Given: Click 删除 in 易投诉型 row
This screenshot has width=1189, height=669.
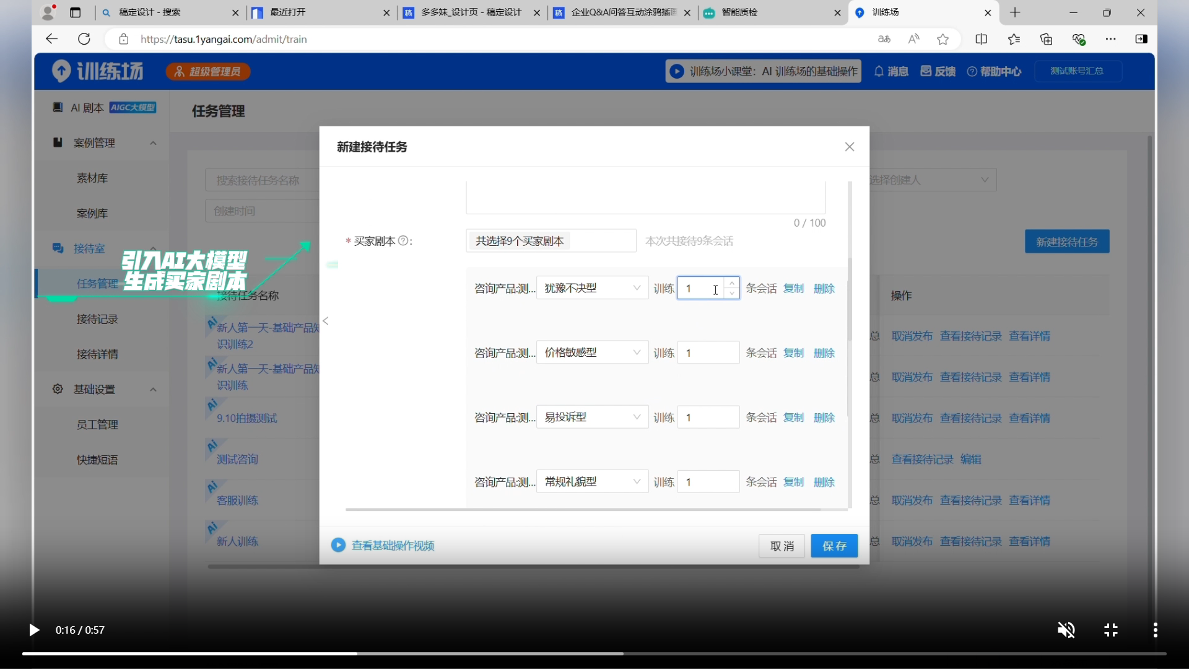Looking at the screenshot, I should [824, 417].
